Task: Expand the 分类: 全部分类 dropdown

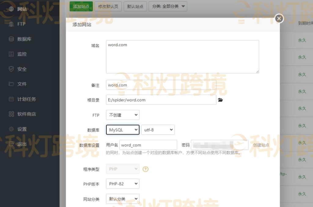Action: coord(168,6)
